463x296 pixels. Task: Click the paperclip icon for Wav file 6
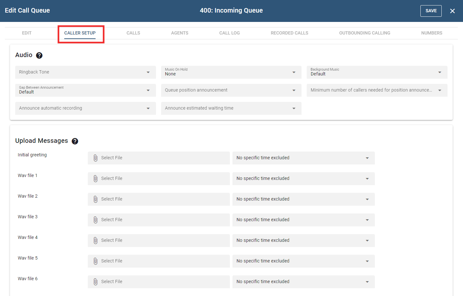[x=96, y=282]
